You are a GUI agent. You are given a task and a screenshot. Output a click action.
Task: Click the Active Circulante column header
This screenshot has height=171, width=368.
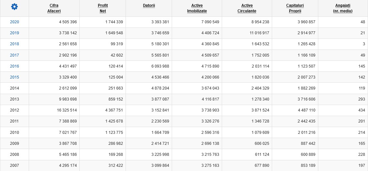click(x=247, y=8)
